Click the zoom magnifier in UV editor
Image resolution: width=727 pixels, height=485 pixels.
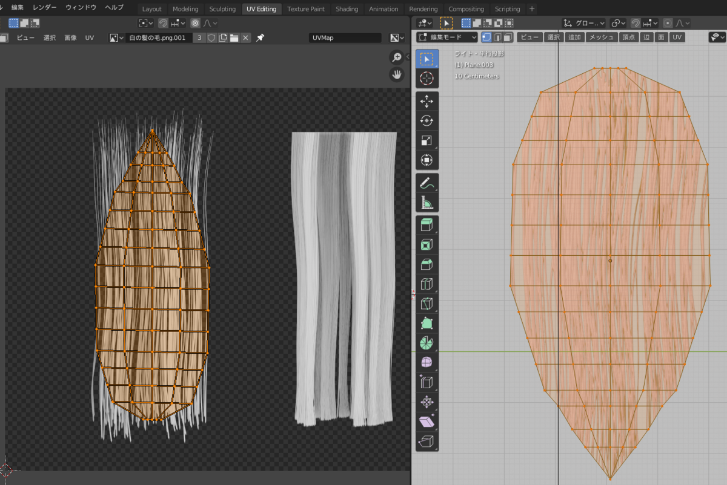[x=397, y=57]
